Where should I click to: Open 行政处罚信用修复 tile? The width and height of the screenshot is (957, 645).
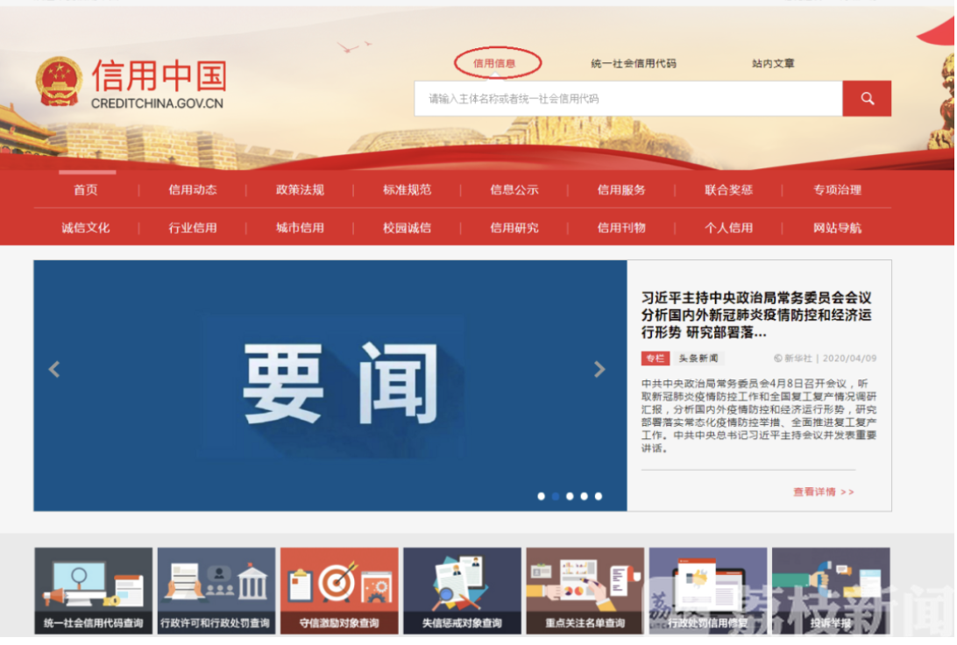coord(708,592)
